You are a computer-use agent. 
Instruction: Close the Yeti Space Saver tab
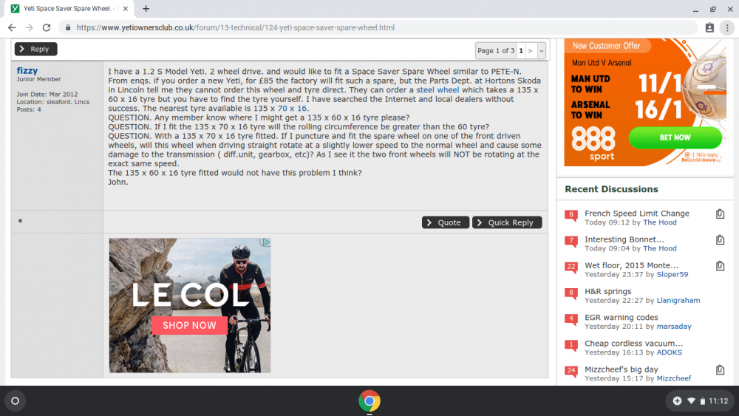coord(126,8)
